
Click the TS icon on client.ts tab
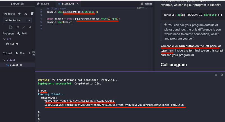[59, 4]
